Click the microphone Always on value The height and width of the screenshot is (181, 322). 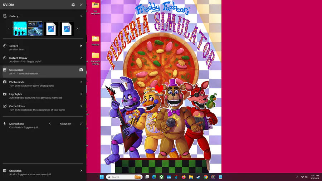pos(65,124)
